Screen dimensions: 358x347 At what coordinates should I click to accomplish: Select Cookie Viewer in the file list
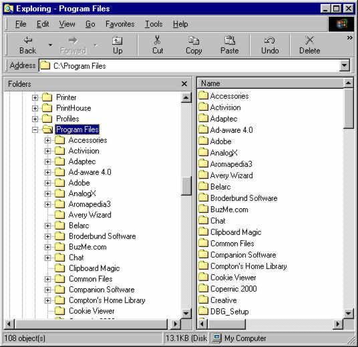tap(233, 278)
